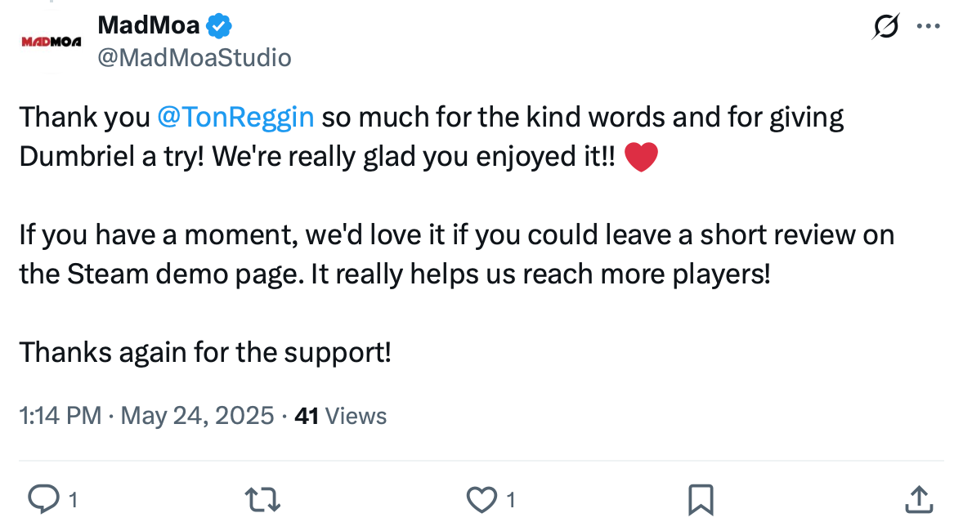
Task: Open the @TonReggin mention link
Action: [x=235, y=117]
